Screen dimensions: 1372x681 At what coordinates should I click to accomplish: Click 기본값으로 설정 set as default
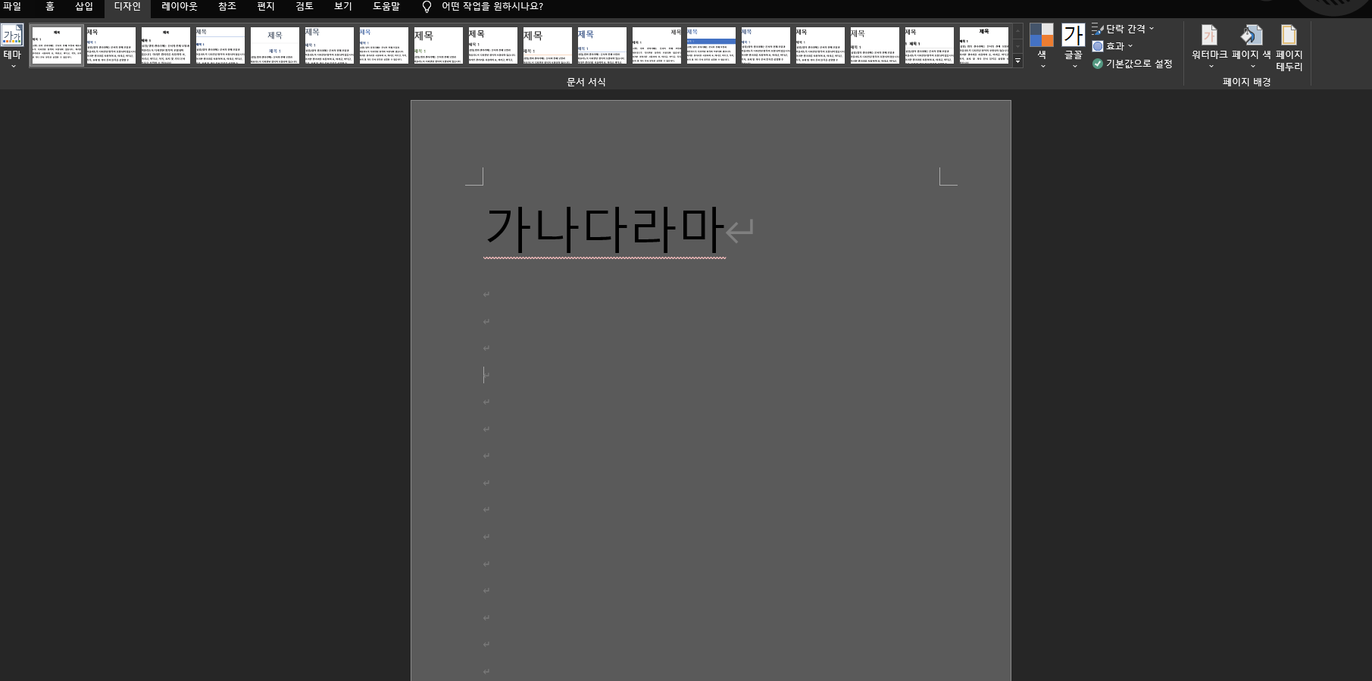(x=1133, y=64)
